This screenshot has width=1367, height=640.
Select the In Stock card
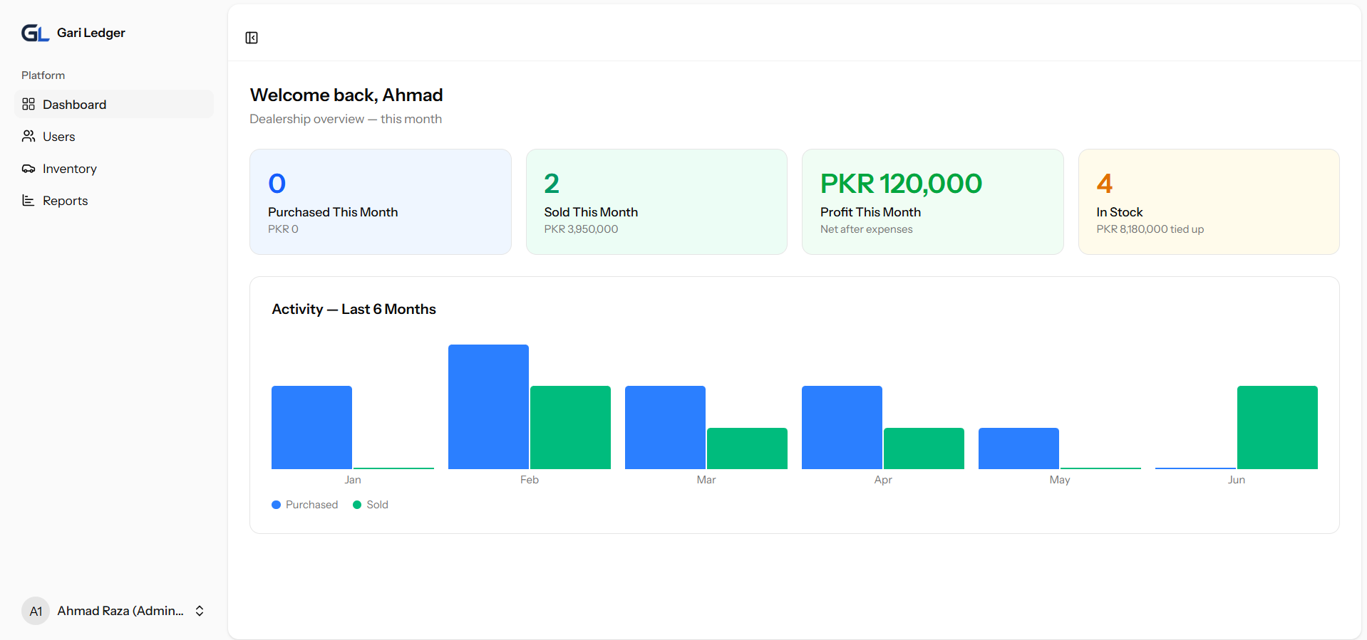tap(1209, 201)
